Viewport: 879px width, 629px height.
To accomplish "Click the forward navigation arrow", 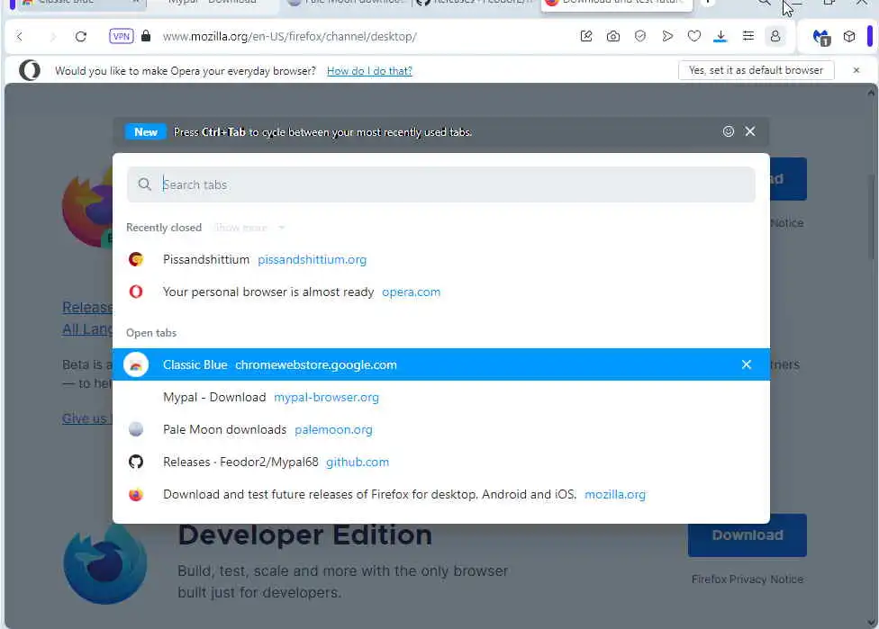I will click(x=53, y=36).
